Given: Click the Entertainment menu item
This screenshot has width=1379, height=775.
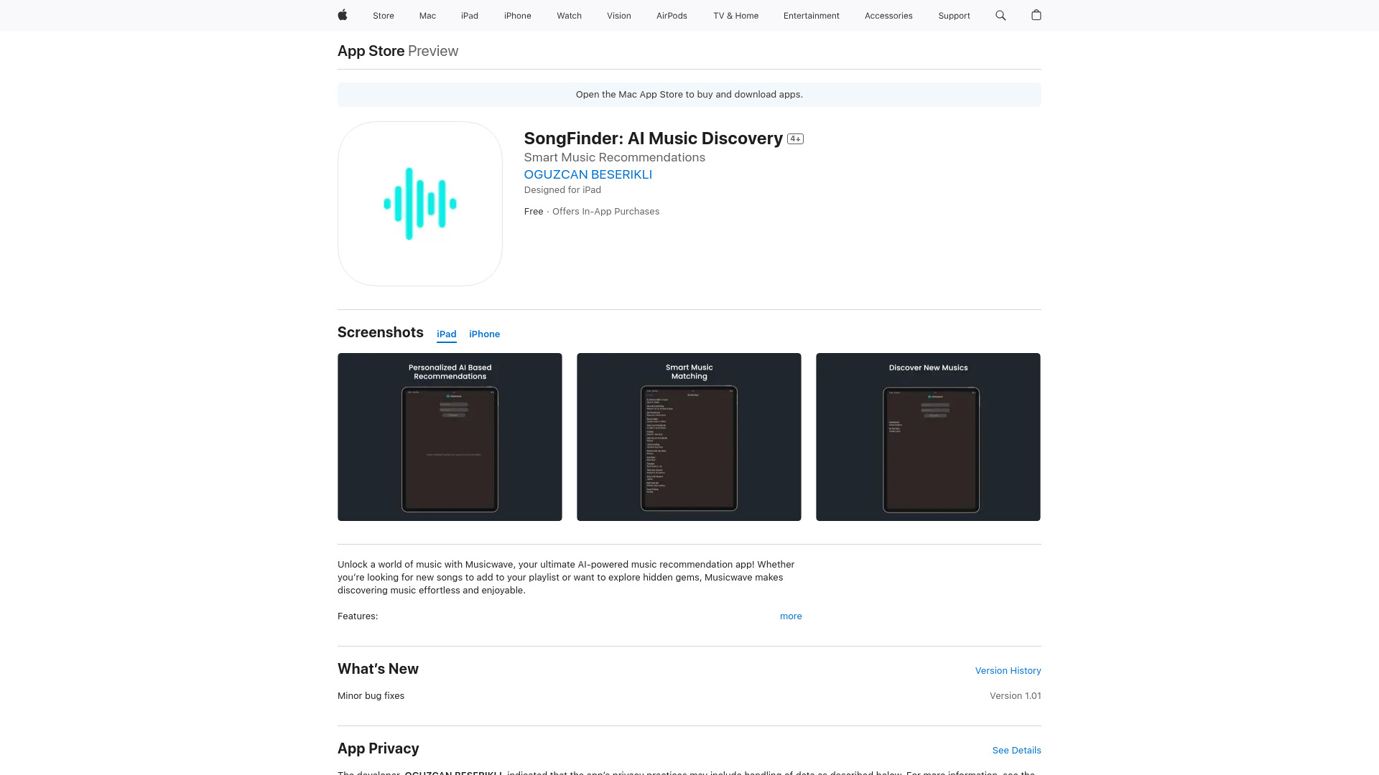Looking at the screenshot, I should tap(812, 15).
